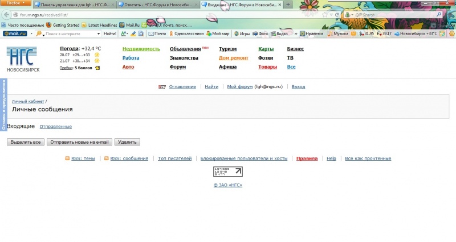Expand hidden Mail.ru toolbar items chevron
The image size is (456, 242).
tap(295, 34)
